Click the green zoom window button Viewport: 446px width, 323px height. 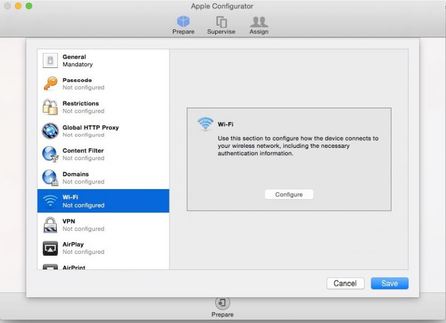coord(29,6)
